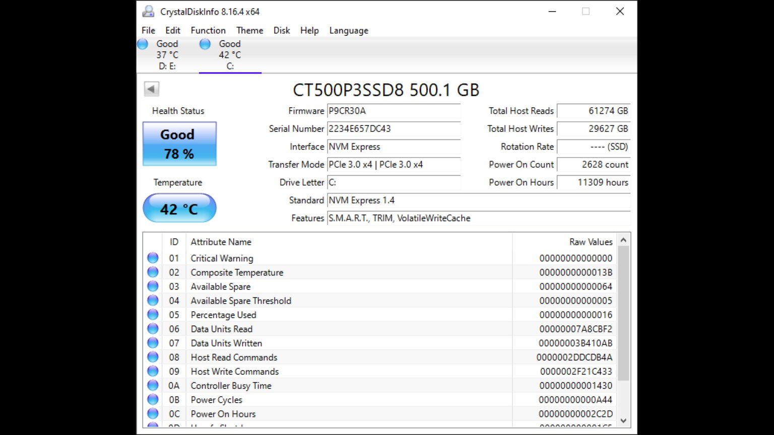Open the Theme menu

[249, 30]
